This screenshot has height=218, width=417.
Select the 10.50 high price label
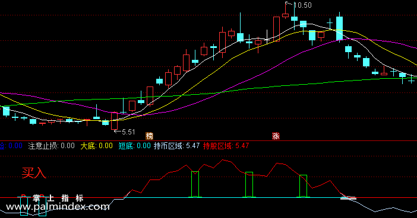pos(302,5)
